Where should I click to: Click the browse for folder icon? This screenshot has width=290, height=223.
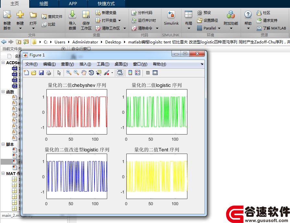pyautogui.click(x=26, y=42)
